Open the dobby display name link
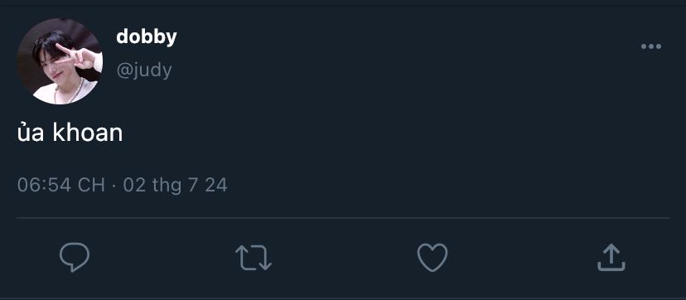 (x=147, y=37)
